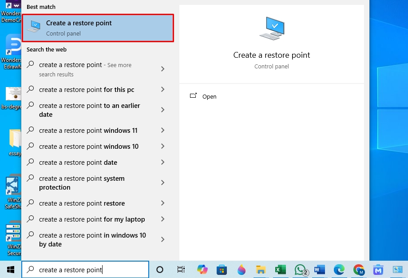Open Wondershare DemoCreator desktop shortcut
Screen dimensions: 408x278
12,12
